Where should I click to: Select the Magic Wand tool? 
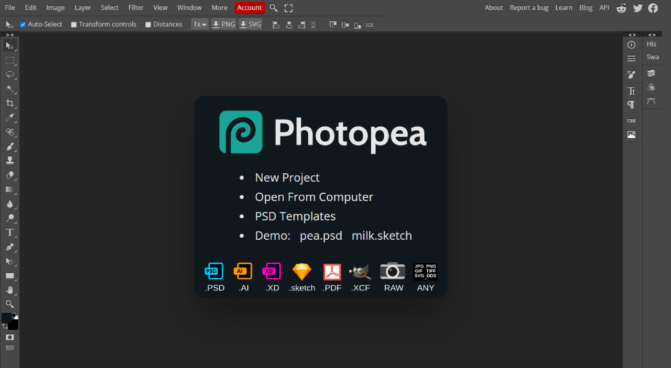(x=9, y=89)
